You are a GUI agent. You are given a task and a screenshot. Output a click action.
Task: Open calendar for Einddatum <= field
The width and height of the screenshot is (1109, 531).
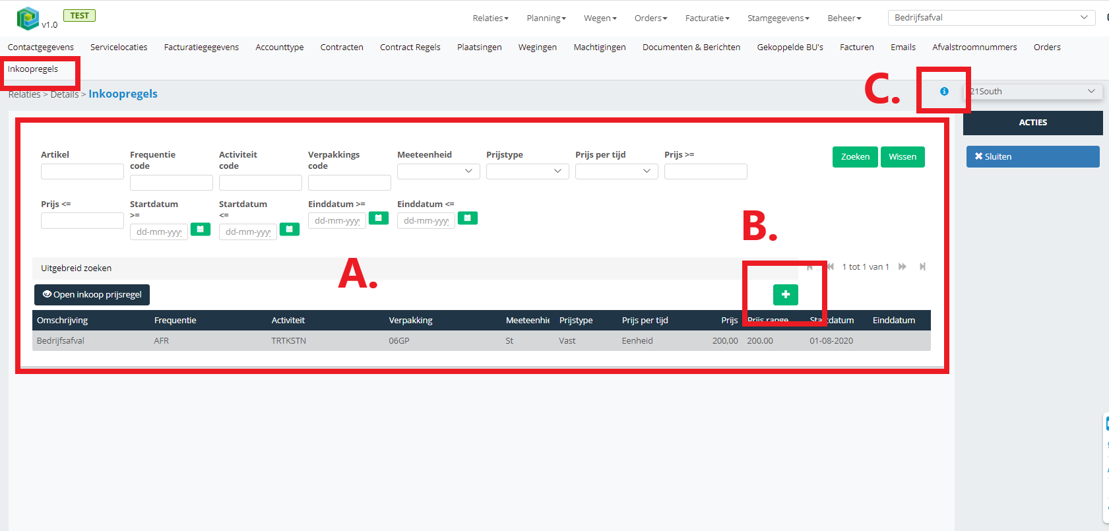tap(468, 218)
